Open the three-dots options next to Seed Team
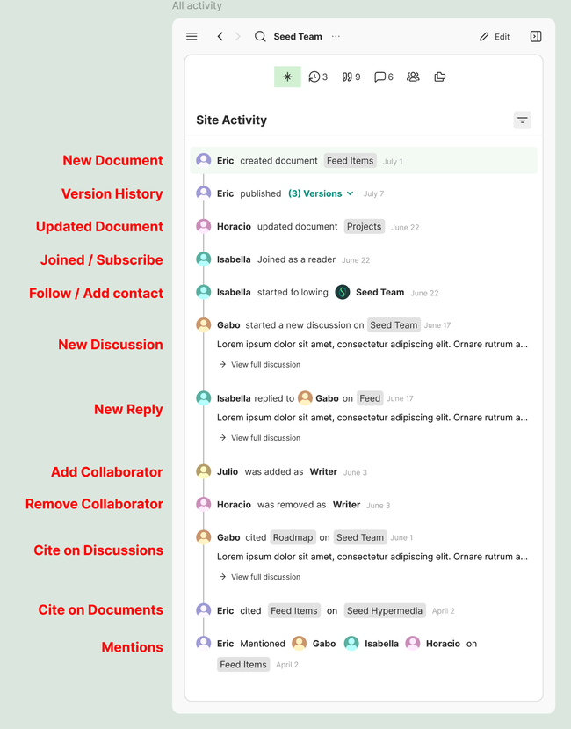Image resolution: width=571 pixels, height=729 pixels. click(x=336, y=37)
